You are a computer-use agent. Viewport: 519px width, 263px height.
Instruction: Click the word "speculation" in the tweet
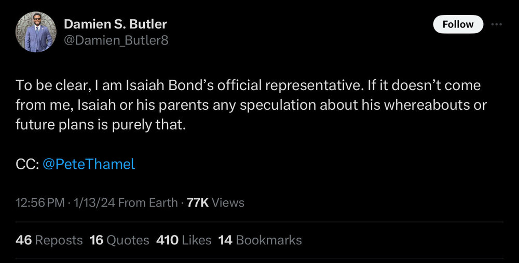click(283, 106)
